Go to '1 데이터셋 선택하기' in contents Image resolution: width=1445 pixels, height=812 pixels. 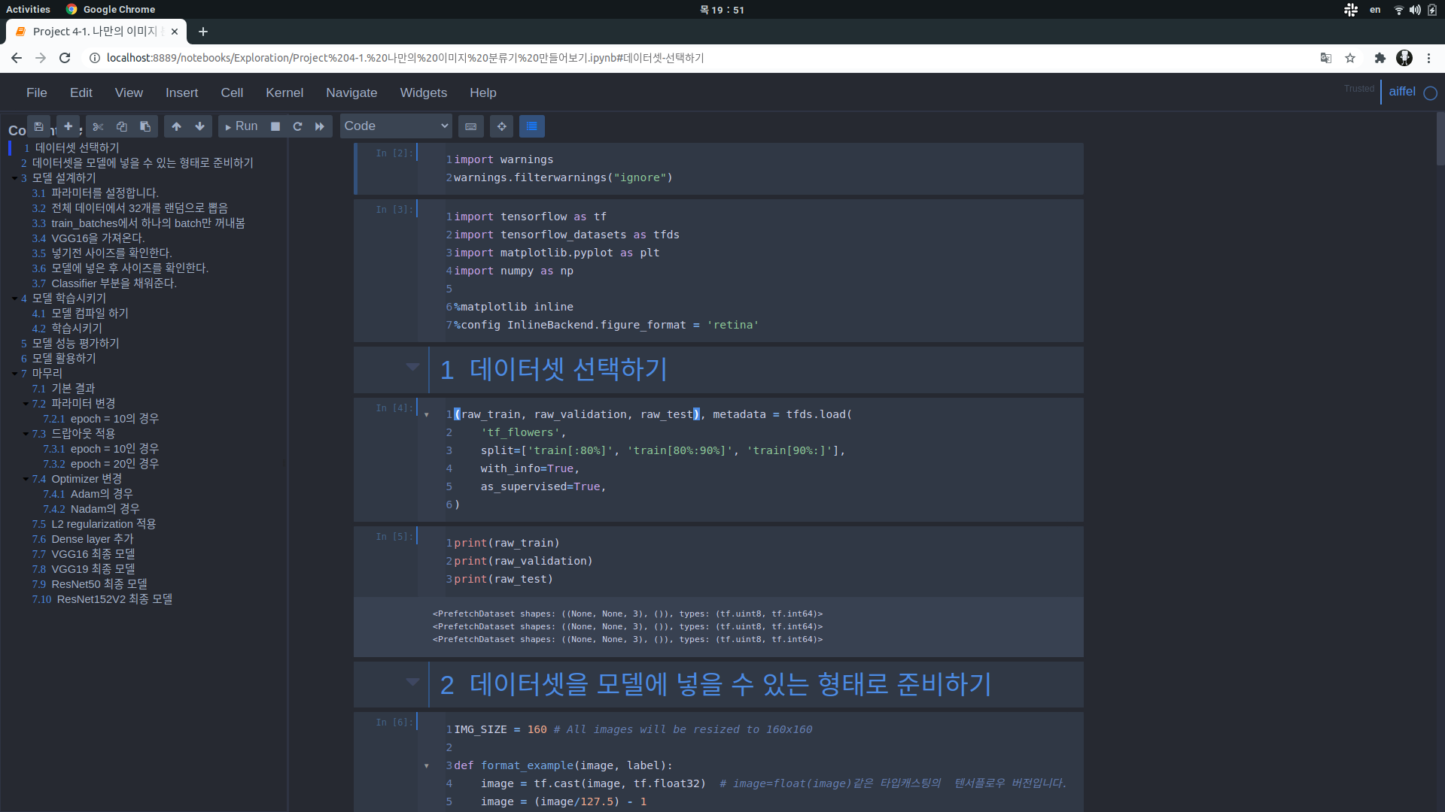(77, 148)
